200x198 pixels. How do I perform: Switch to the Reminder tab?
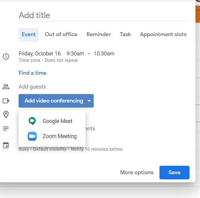98,34
